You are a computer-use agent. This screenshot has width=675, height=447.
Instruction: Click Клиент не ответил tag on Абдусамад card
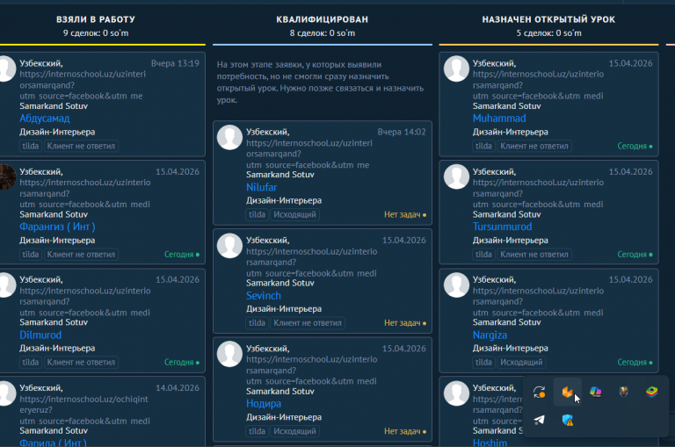(81, 146)
